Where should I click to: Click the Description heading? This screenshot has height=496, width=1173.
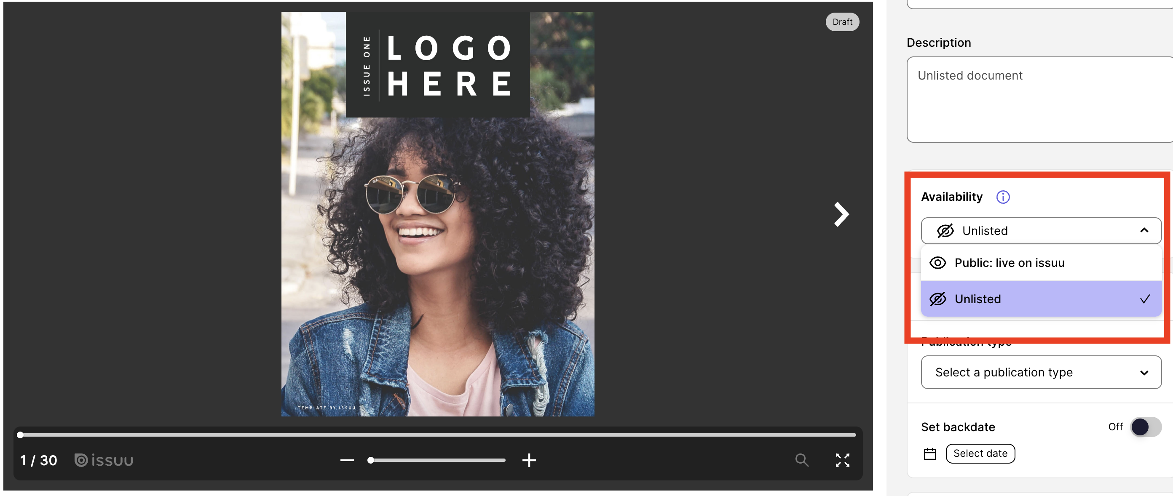pyautogui.click(x=938, y=43)
